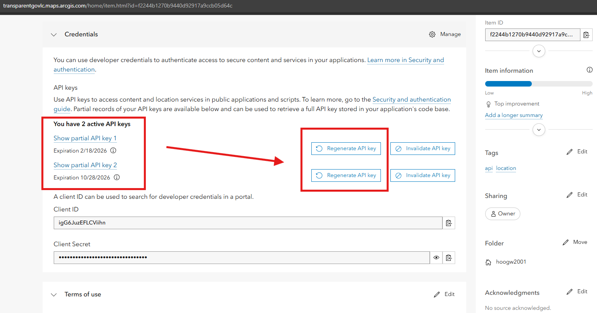Screen dimensions: 597x313
Task: Open the info icon next to Expiration 2/18/2026
Action: 113,151
